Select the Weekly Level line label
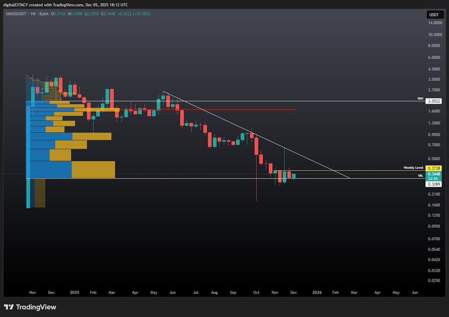The image size is (449, 317). (x=413, y=168)
